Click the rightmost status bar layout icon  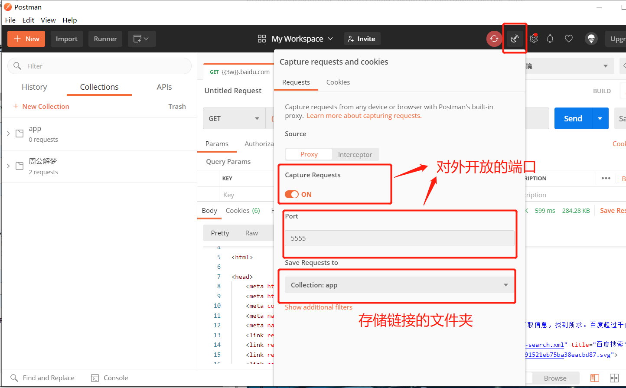click(x=614, y=378)
